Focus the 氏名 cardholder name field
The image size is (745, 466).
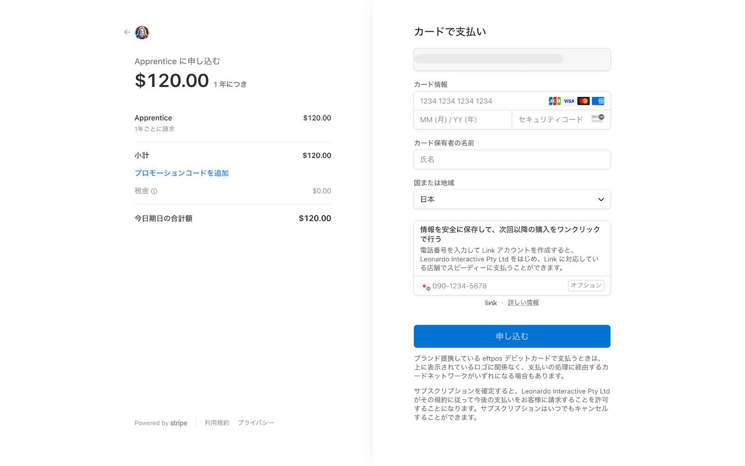point(512,159)
